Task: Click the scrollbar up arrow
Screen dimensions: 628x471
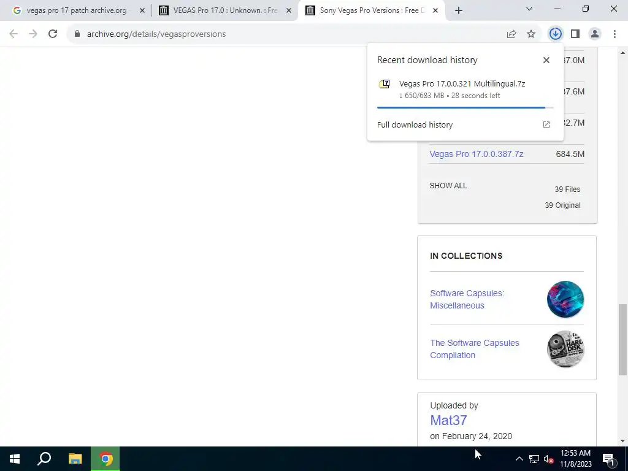Action: point(622,53)
